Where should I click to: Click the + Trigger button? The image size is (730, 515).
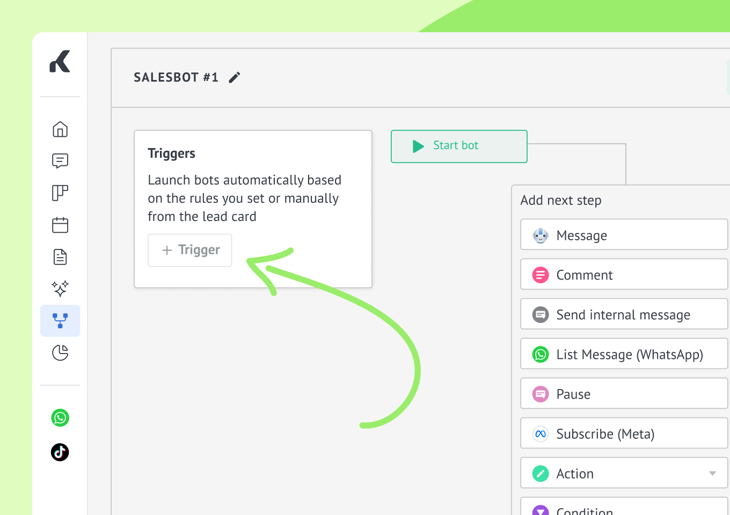coord(190,250)
